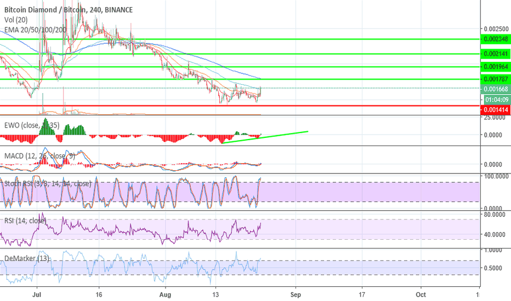Select the DeMarker (13) legend
The width and height of the screenshot is (511, 301).
[x=27, y=258]
